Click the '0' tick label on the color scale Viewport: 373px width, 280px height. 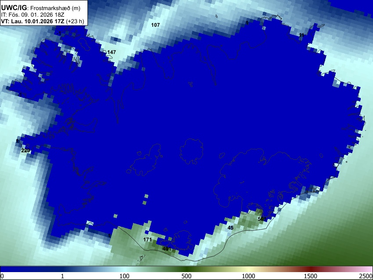pos(2,276)
